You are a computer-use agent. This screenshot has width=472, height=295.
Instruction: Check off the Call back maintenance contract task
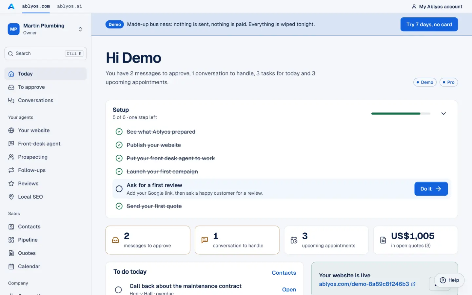[118, 290]
